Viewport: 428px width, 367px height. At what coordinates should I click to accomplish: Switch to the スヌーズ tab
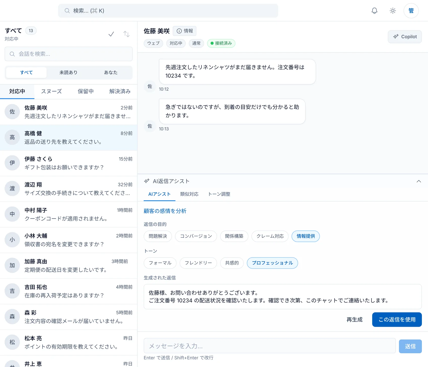click(x=51, y=91)
